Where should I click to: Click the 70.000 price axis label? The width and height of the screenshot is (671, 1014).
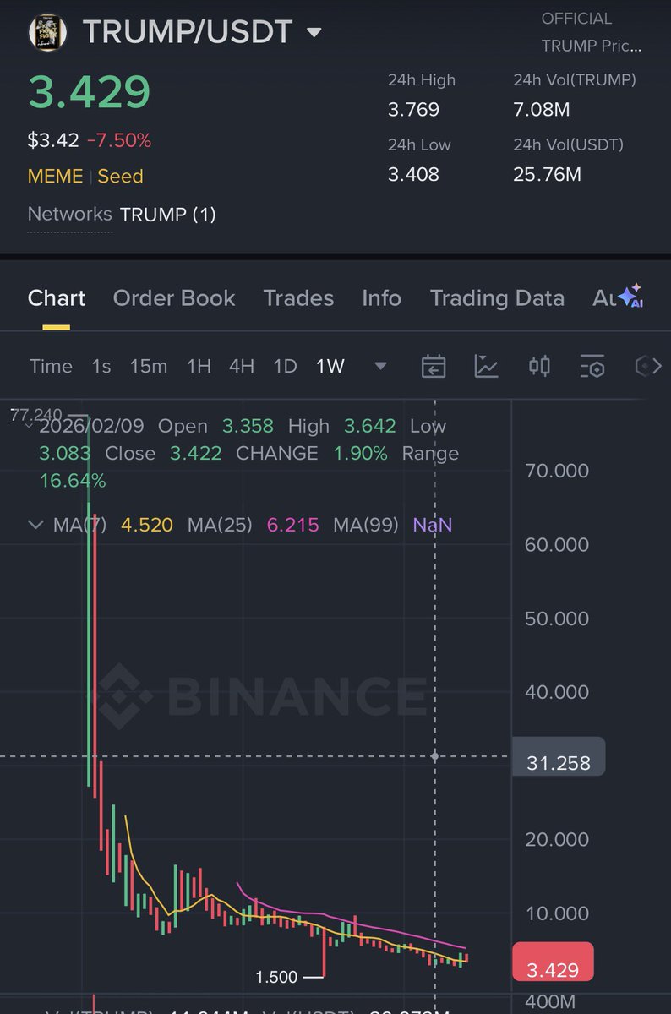coord(557,471)
